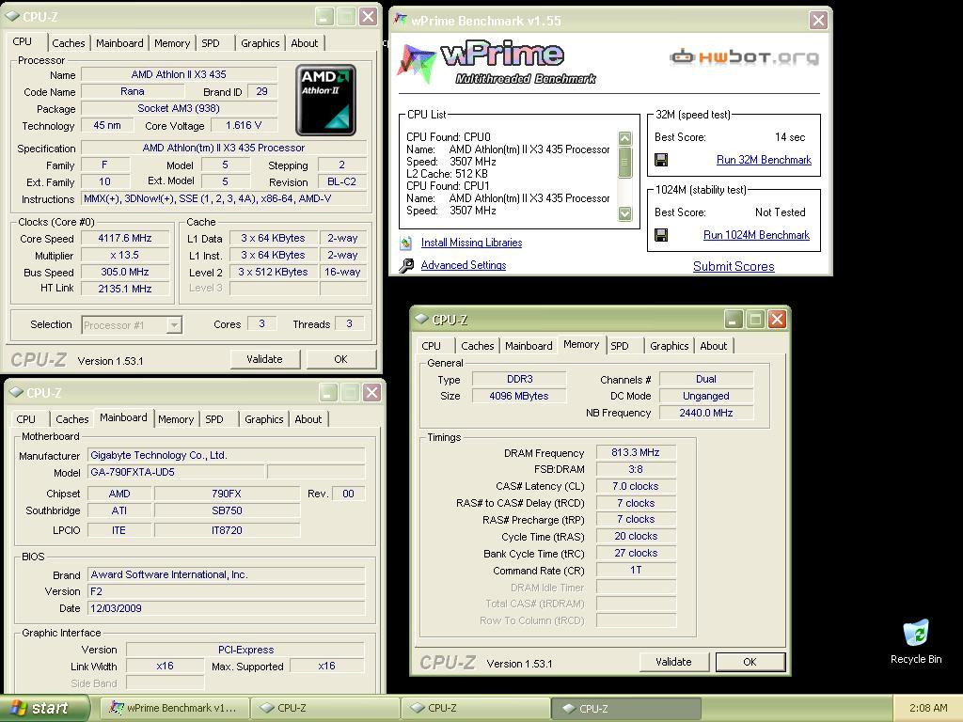Screen dimensions: 963x722
Task: Click the Submit Scores link
Action: pyautogui.click(x=734, y=266)
